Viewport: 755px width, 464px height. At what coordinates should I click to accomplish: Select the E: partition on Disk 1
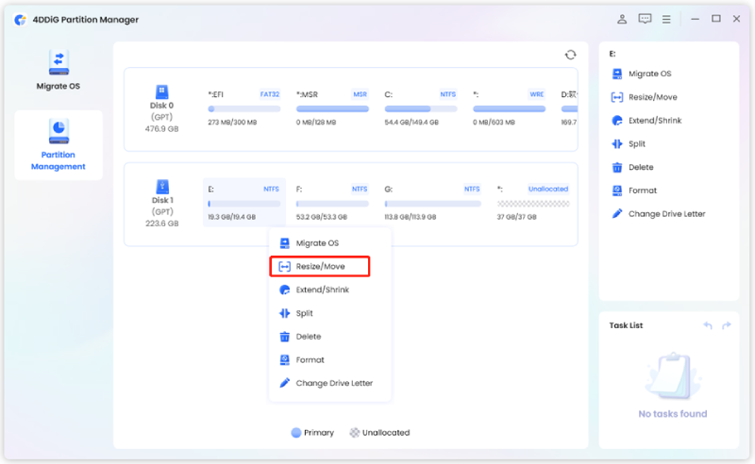point(244,203)
